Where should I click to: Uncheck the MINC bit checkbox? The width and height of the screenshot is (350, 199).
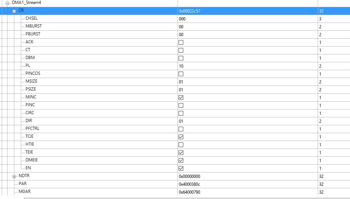181,98
